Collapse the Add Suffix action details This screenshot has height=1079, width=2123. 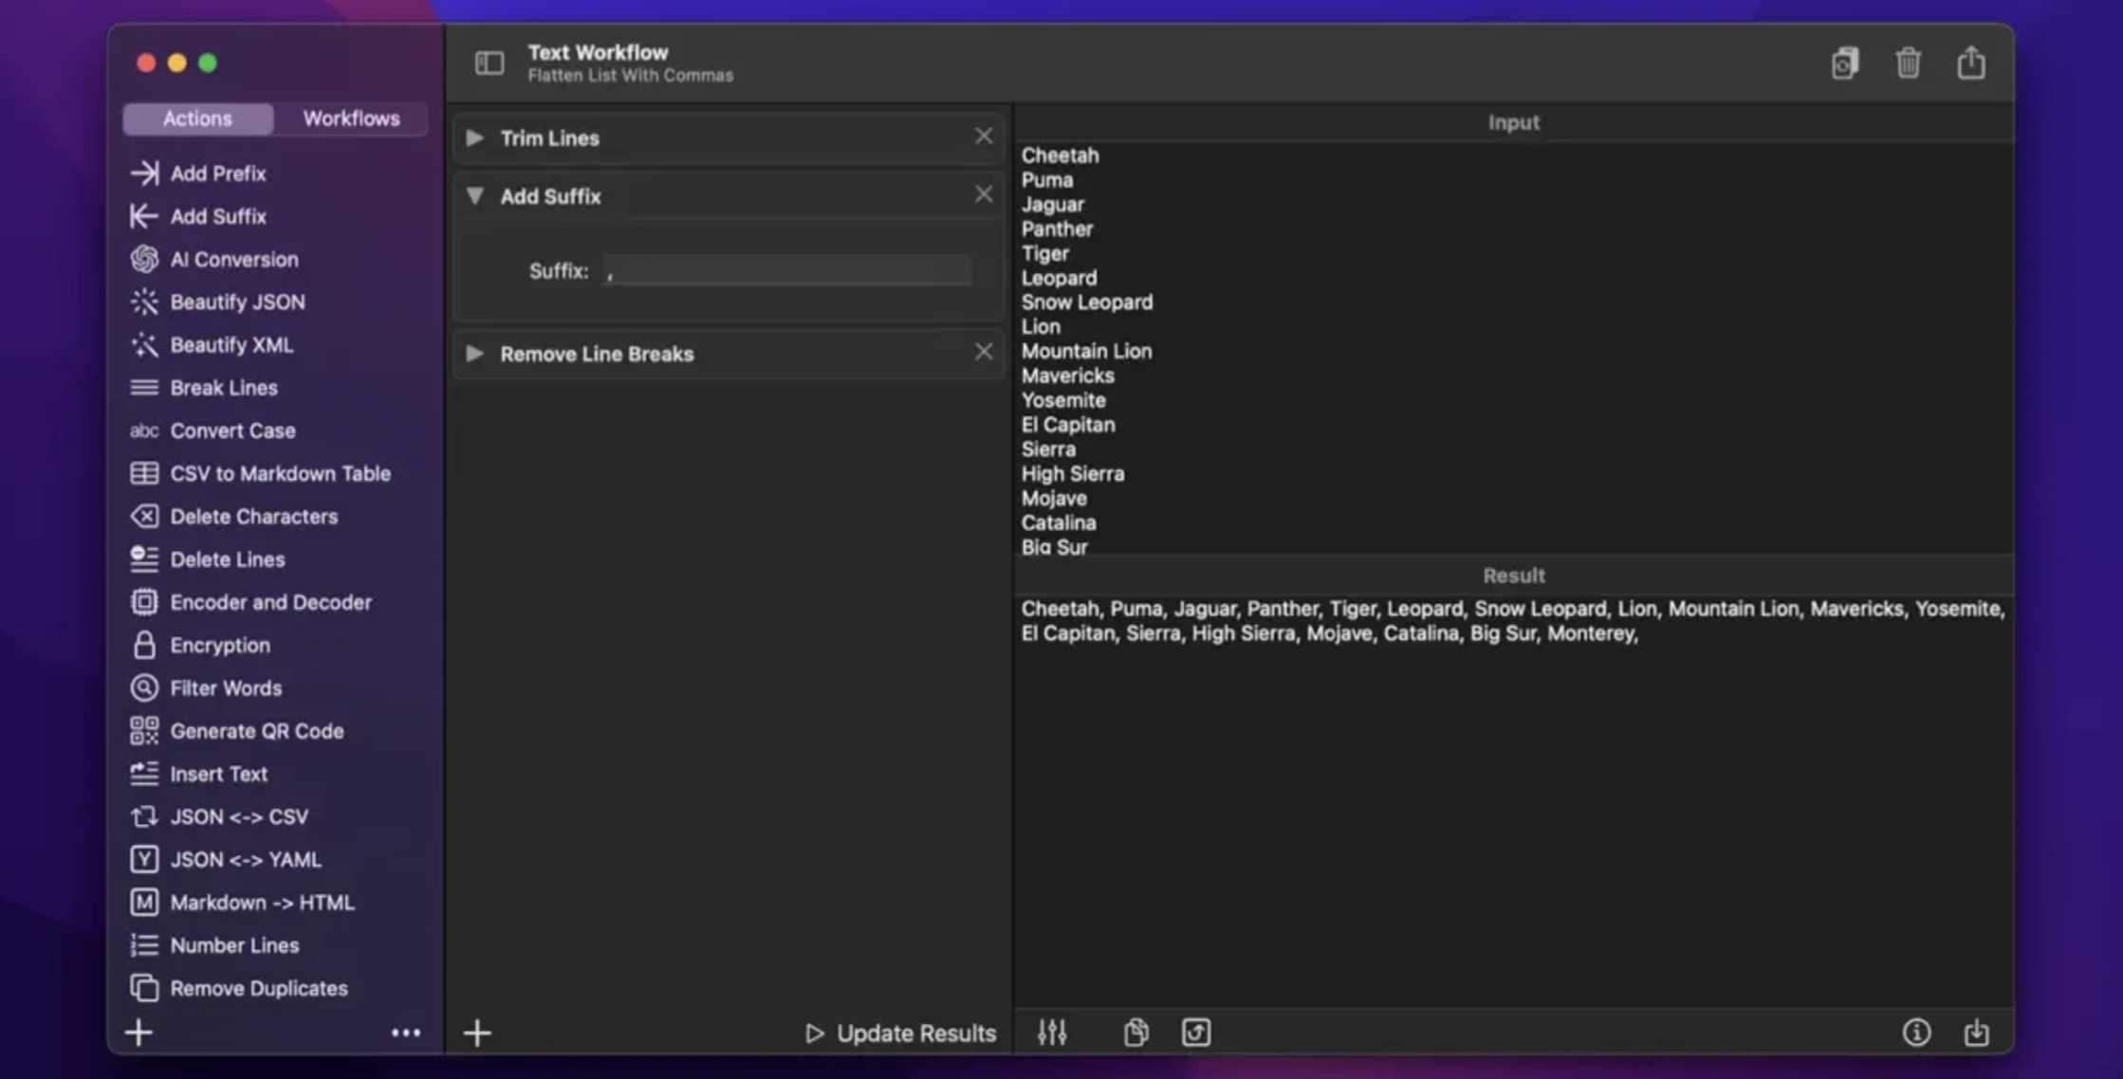pos(476,195)
